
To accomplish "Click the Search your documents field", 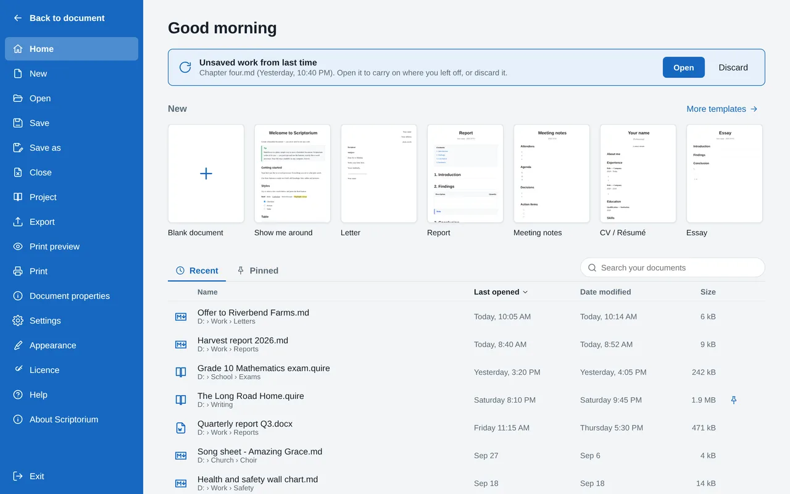I will tap(673, 267).
